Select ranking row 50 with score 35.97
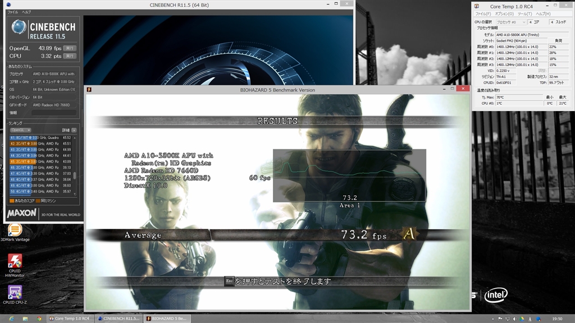575x323 pixels. pos(40,192)
